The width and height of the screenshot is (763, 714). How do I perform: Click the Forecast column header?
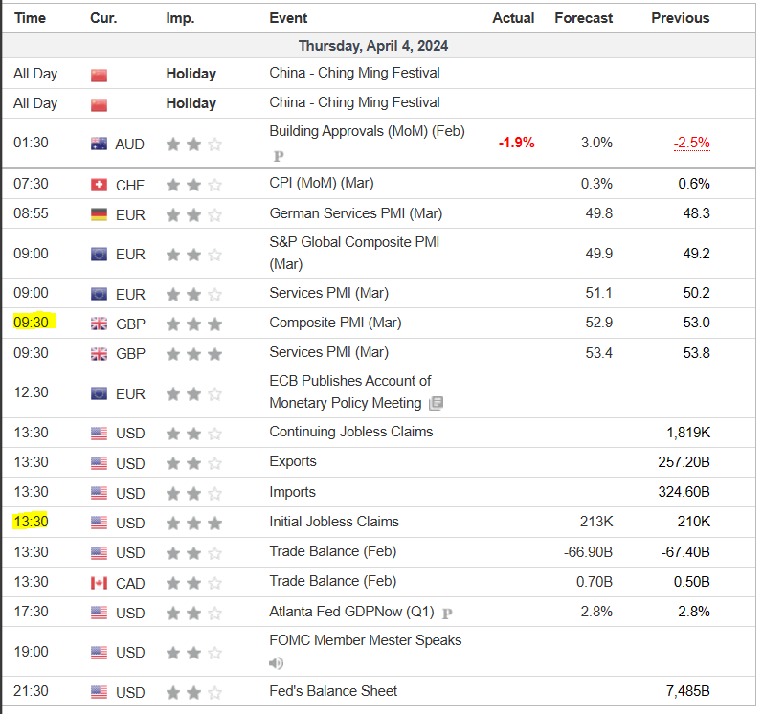point(583,18)
